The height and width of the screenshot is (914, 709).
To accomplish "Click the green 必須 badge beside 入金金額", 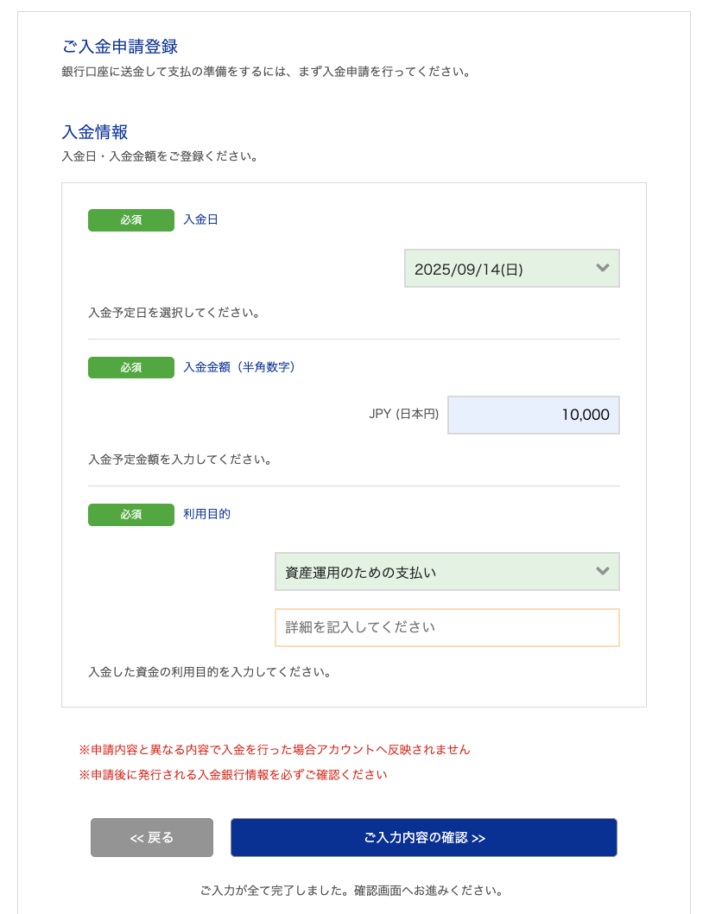I will coord(131,367).
